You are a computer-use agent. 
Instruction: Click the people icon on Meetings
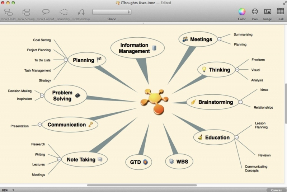185,39
